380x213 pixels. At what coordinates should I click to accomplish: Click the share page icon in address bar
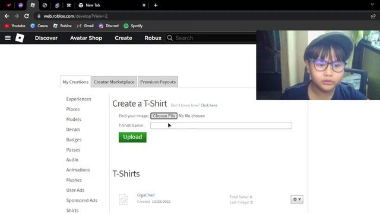tap(373, 16)
